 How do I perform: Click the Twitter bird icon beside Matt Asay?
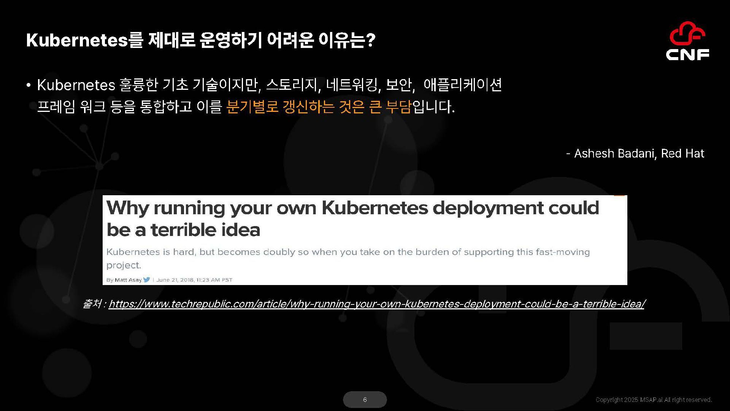[x=147, y=280]
